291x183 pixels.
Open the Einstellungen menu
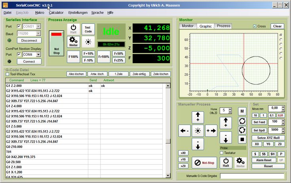click(x=78, y=13)
